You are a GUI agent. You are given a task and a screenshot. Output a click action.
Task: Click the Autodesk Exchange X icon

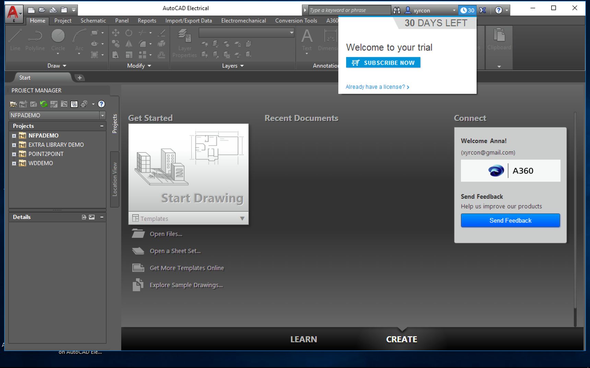click(x=483, y=10)
